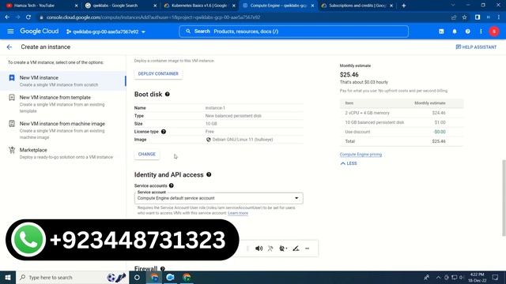The width and height of the screenshot is (506, 284).
Task: Open the help question mark menu
Action: point(467,32)
